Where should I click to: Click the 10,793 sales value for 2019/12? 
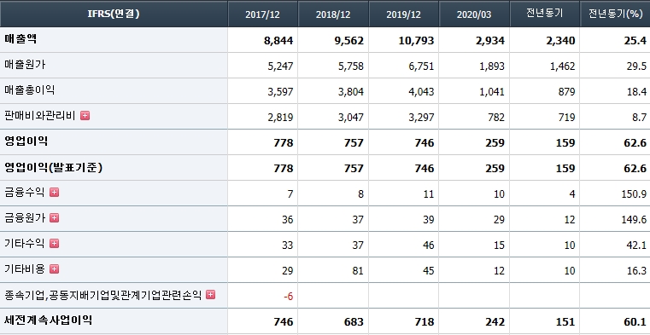click(x=416, y=41)
